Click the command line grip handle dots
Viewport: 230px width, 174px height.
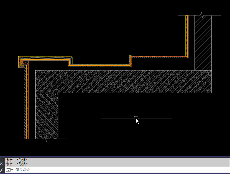tap(2, 160)
